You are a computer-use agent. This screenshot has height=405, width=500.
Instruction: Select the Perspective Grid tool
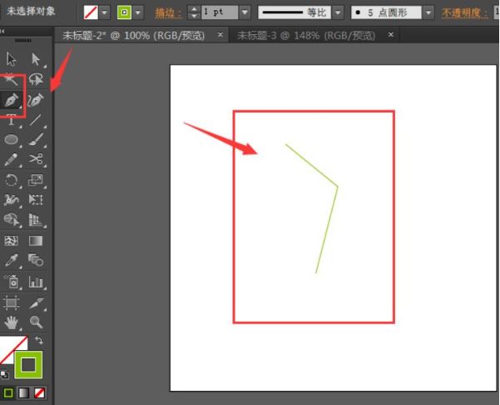[x=36, y=220]
